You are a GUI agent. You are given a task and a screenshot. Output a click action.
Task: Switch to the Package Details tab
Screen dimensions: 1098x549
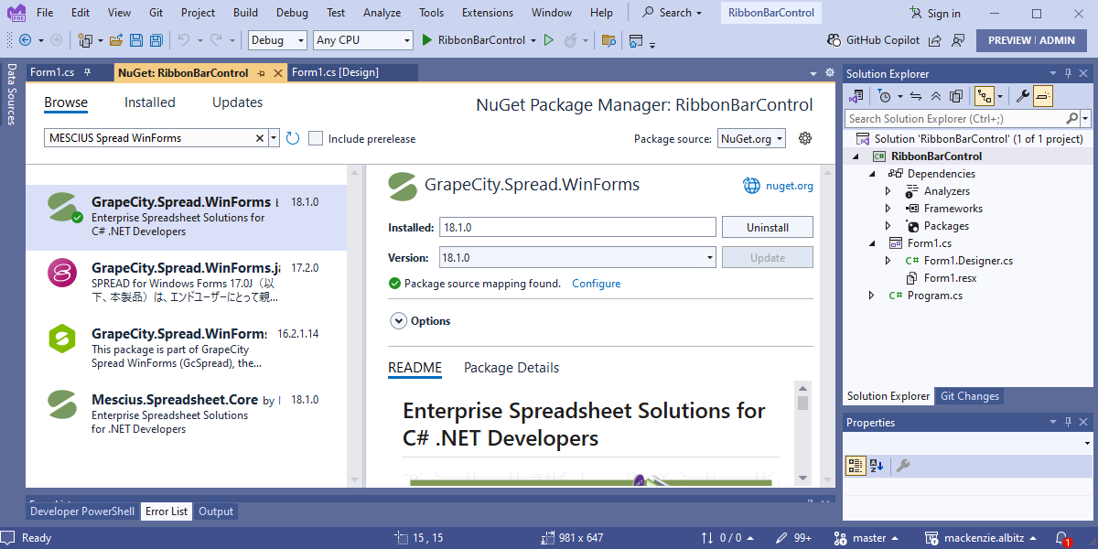[511, 368]
